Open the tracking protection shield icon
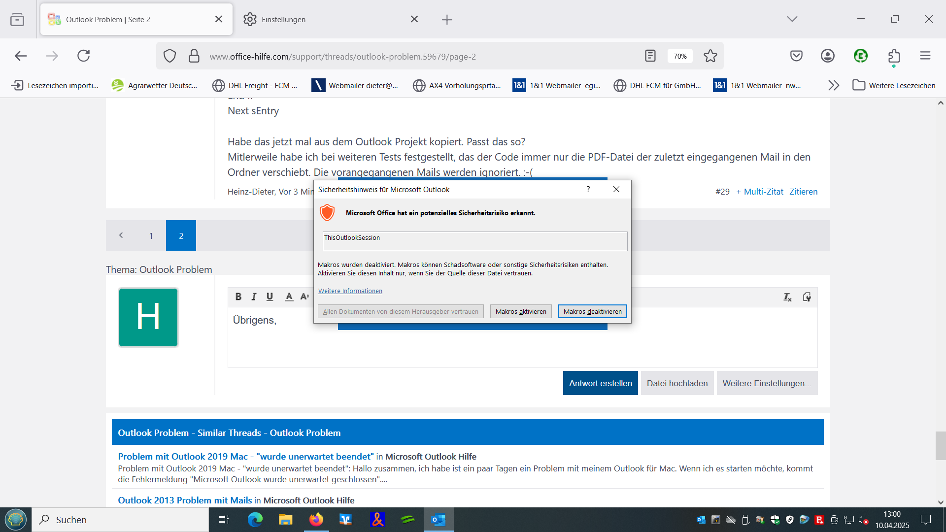 (169, 56)
